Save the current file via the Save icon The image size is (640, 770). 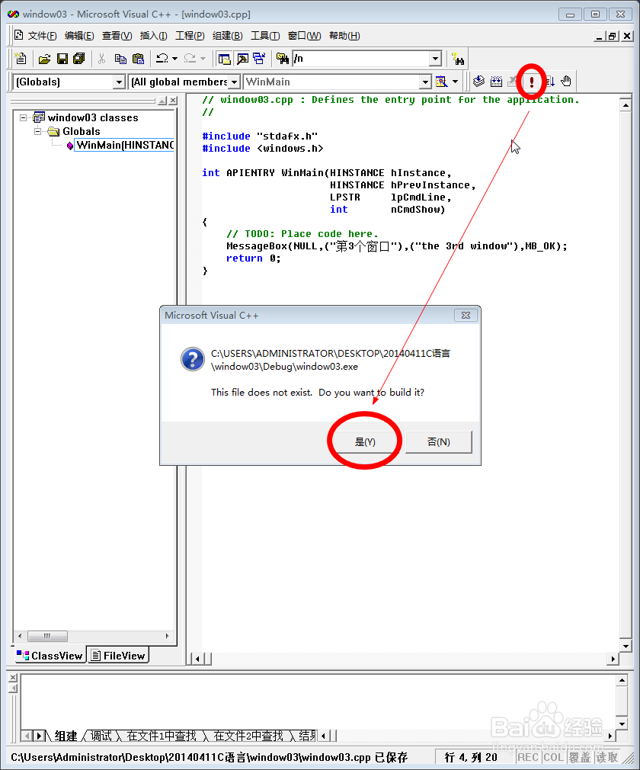62,59
